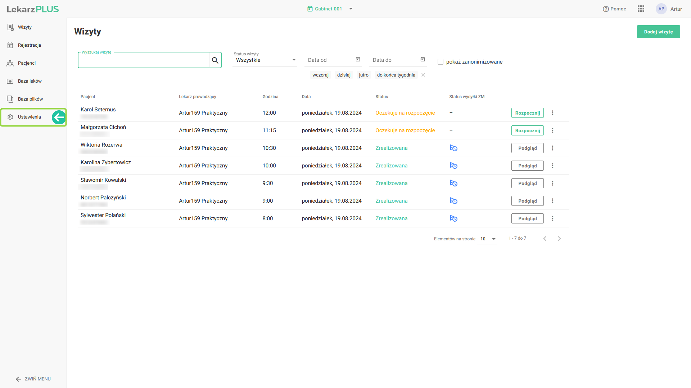The image size is (691, 388).
Task: Clear date filter with the X icon
Action: coord(423,75)
